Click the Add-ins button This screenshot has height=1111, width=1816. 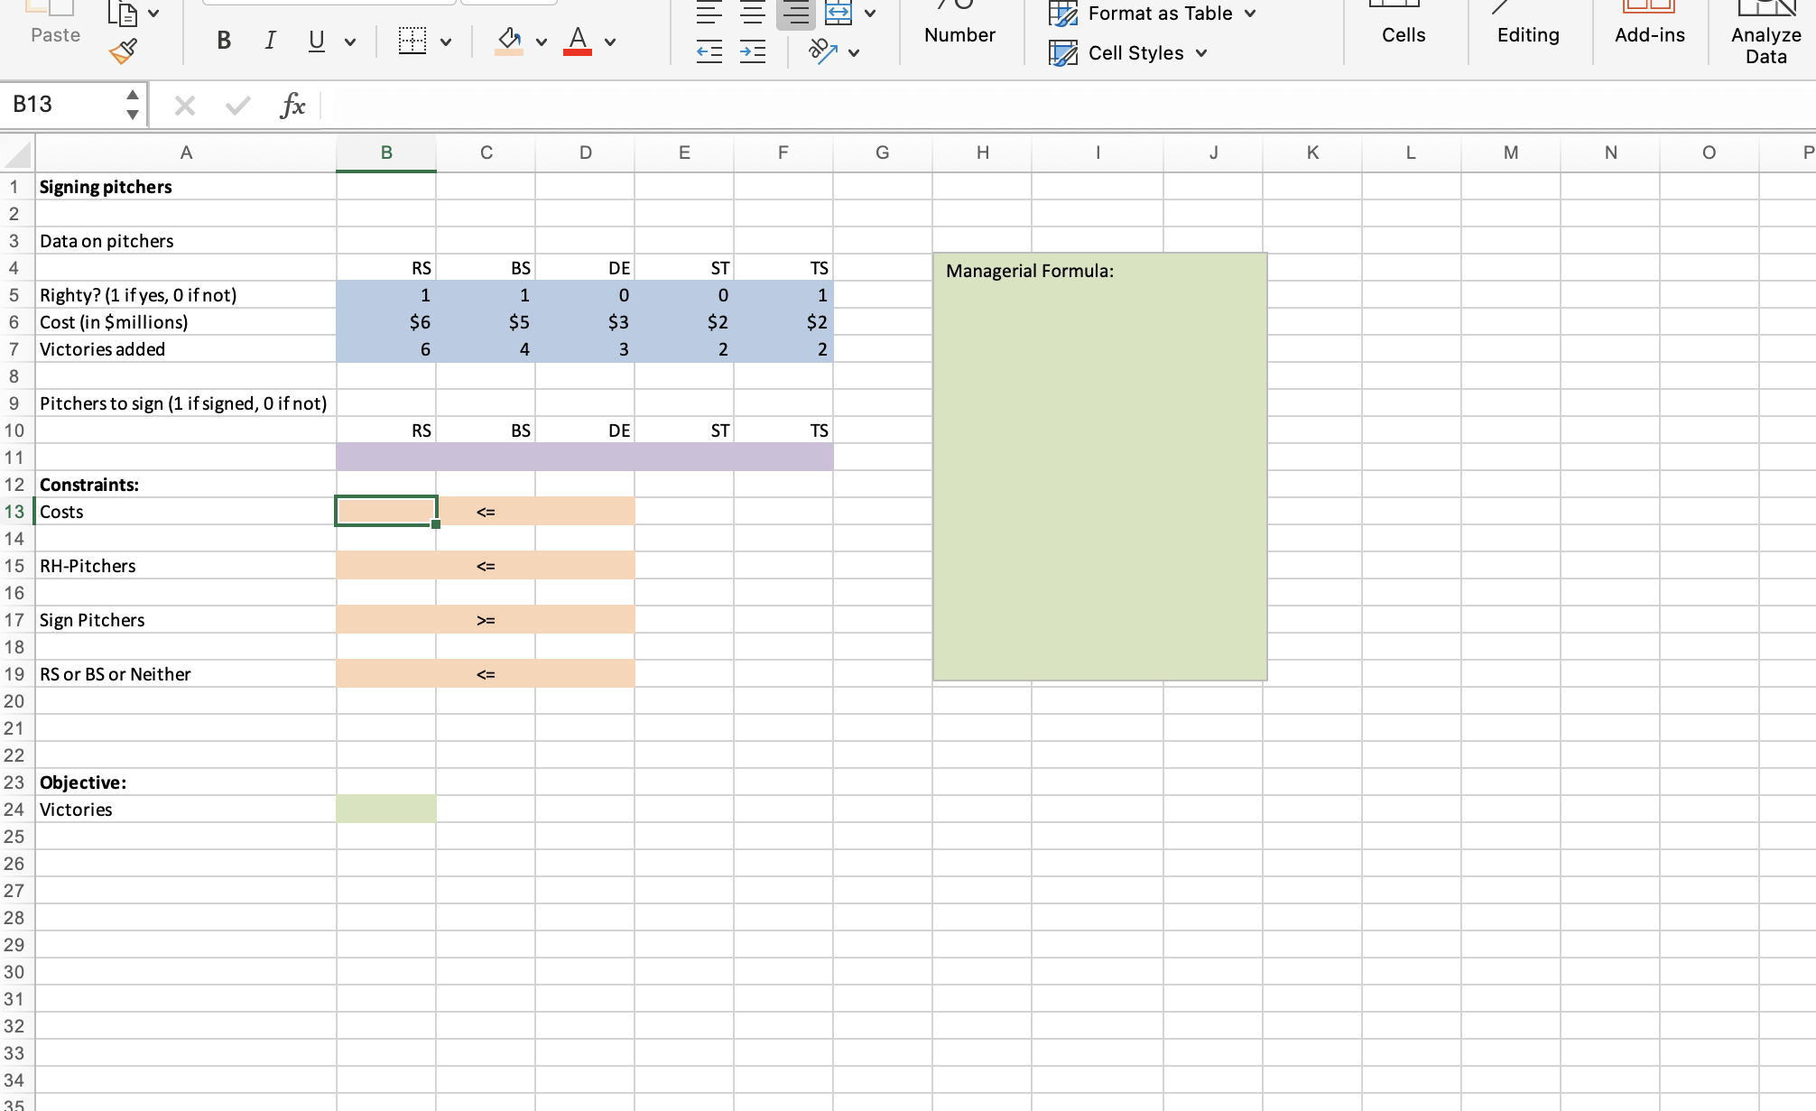[1649, 34]
